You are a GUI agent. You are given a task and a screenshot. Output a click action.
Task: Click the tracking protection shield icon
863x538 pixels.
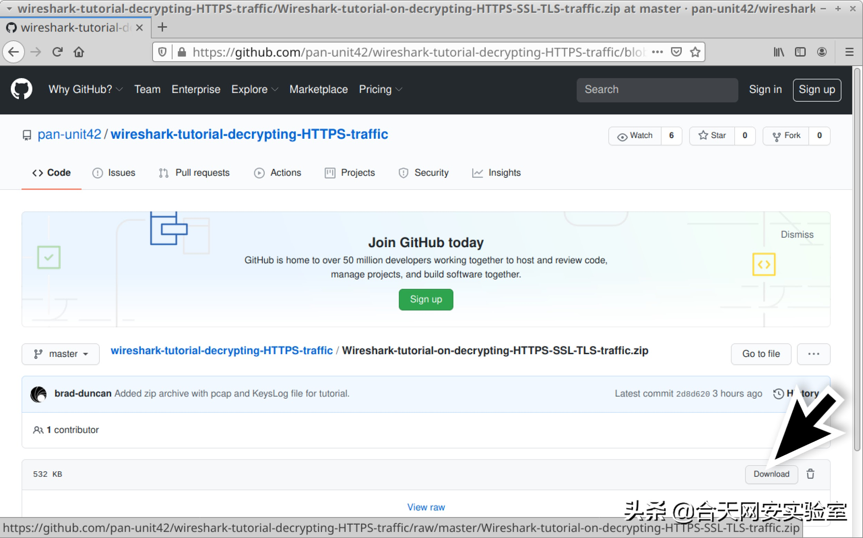[162, 52]
